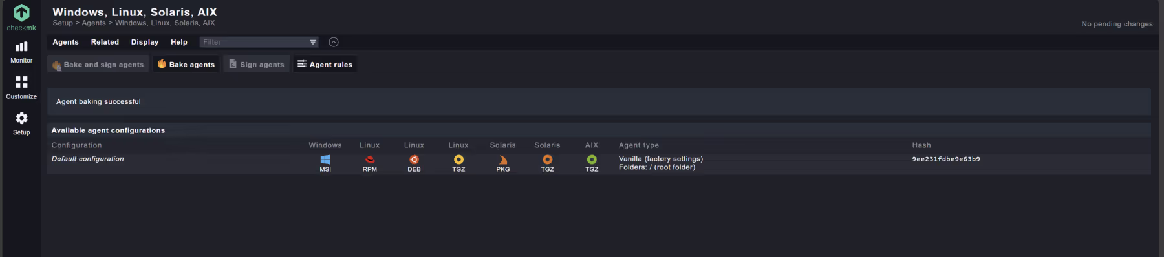Download the Solaris TGZ agent package
The height and width of the screenshot is (257, 1164).
coord(548,163)
